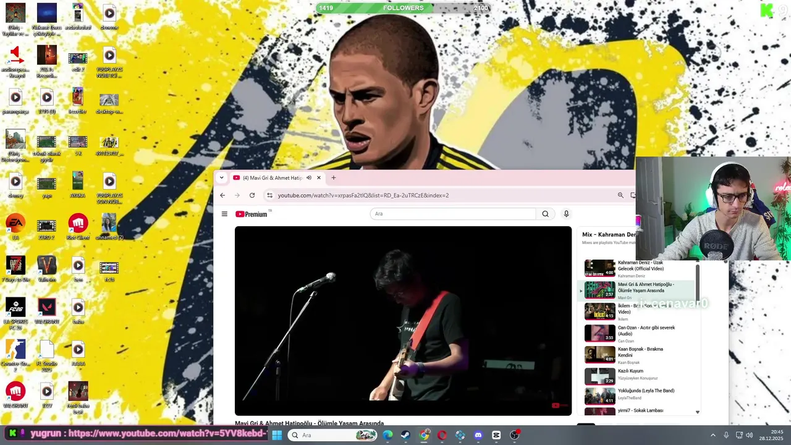Click the Windows taskbar Ara search box
The image size is (791, 445).
point(332,435)
